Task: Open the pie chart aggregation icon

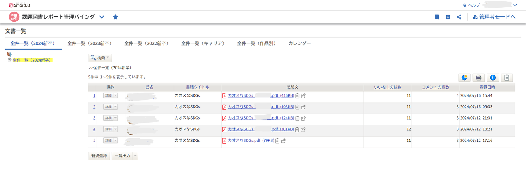Action: (x=464, y=77)
